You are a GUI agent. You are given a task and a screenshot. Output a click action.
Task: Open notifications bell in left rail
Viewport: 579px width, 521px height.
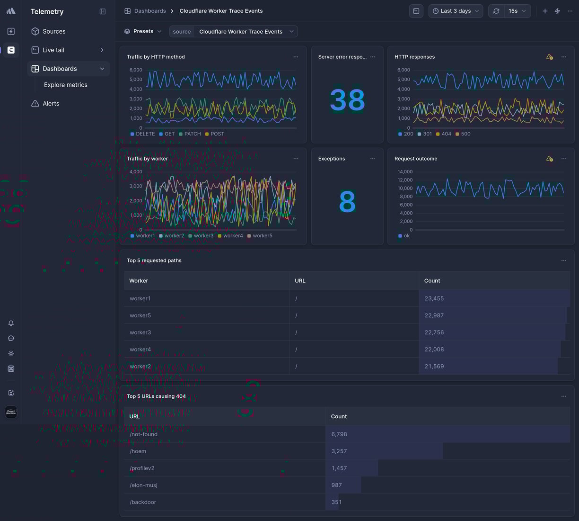coord(11,323)
